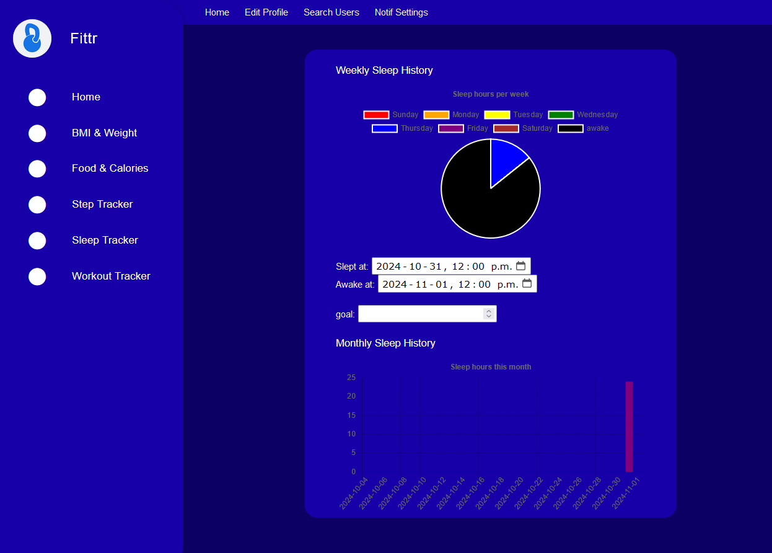Click into the goal input field
The image size is (772, 553).
coord(420,314)
